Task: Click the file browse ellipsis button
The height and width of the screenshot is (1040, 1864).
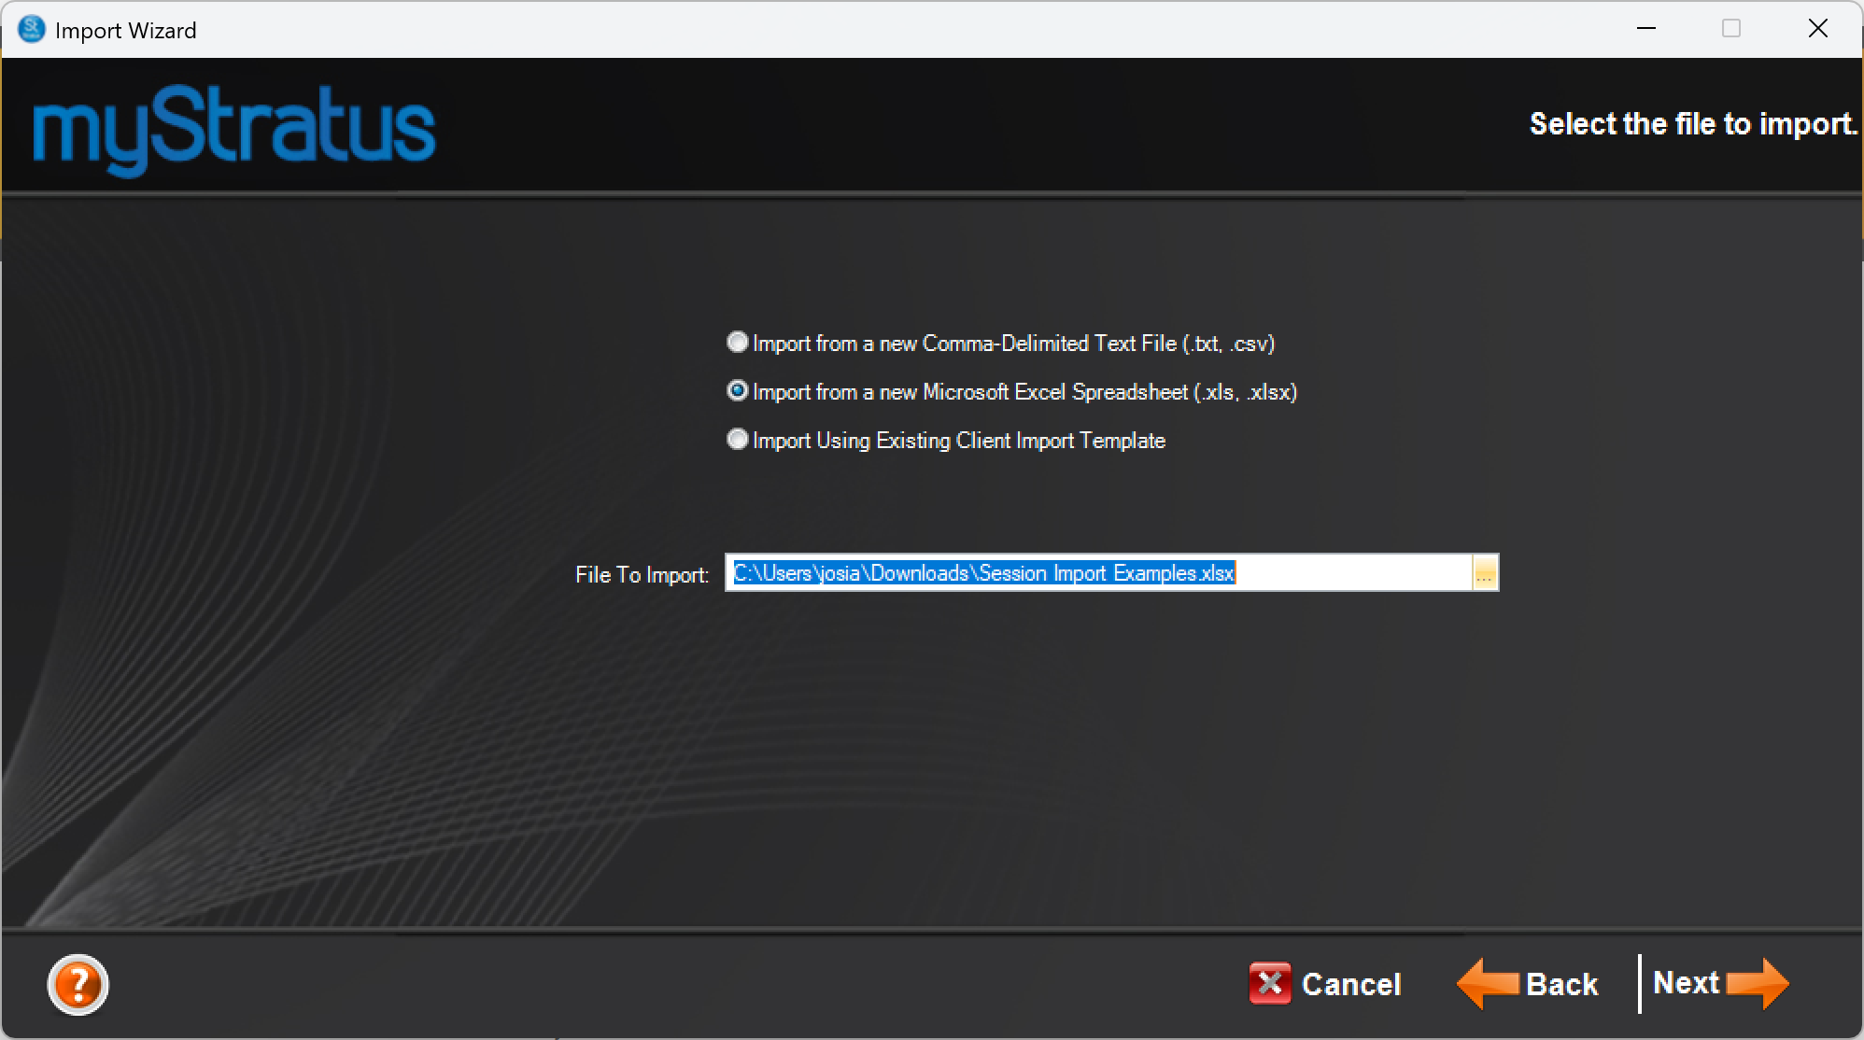Action: [x=1485, y=572]
